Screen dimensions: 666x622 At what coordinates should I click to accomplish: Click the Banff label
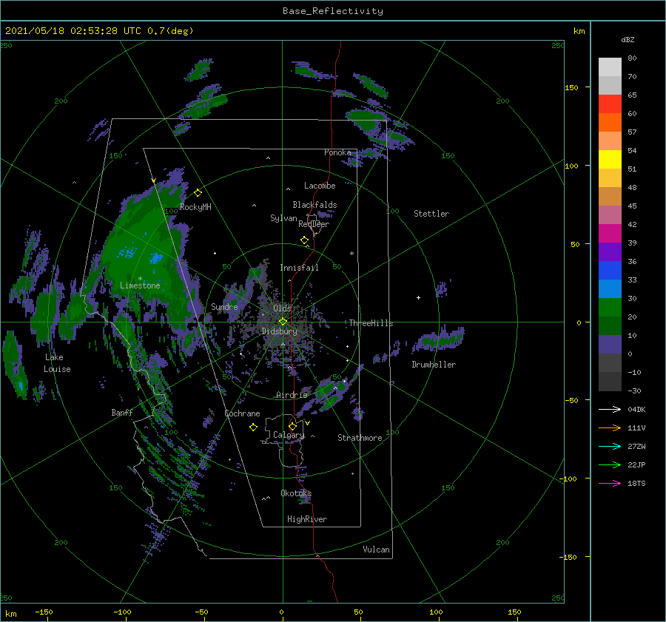tap(122, 412)
